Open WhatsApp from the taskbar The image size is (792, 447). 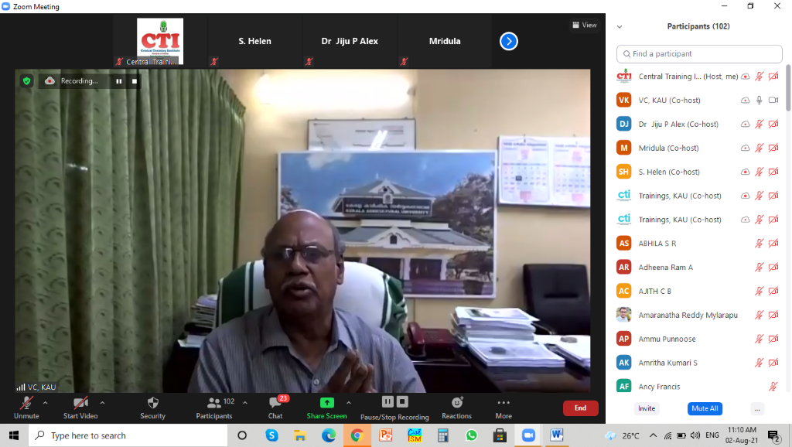tap(472, 435)
